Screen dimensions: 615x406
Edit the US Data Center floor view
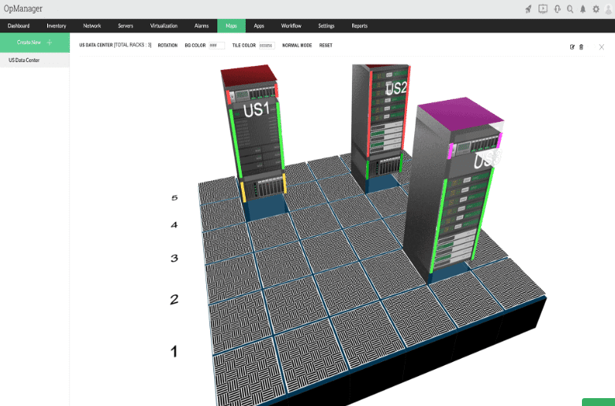[572, 47]
